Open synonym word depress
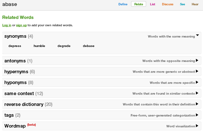 point(15,46)
